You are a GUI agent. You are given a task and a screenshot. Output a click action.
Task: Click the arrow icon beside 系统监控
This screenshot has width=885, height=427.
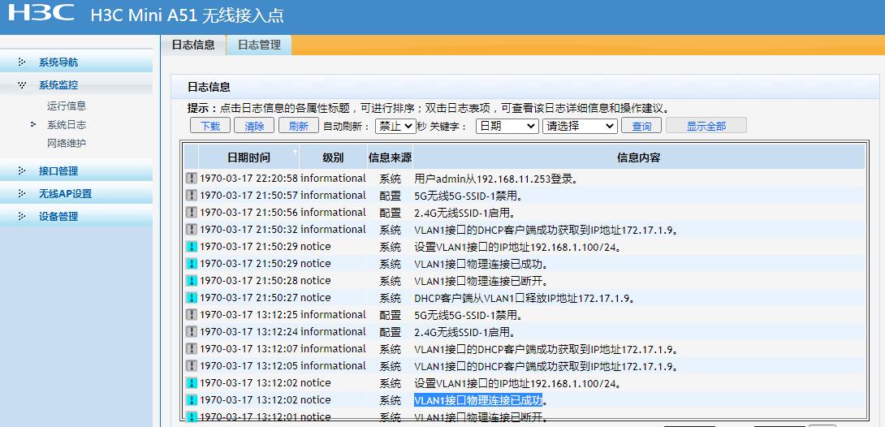(x=22, y=85)
